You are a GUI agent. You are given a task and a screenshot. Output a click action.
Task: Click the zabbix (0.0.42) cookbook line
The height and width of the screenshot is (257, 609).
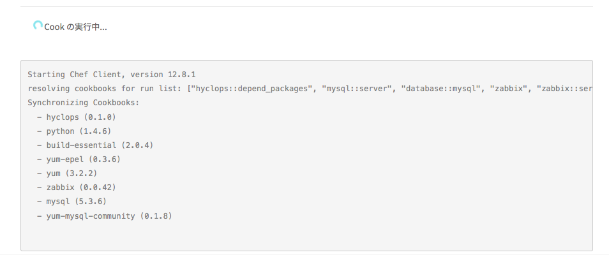[77, 187]
